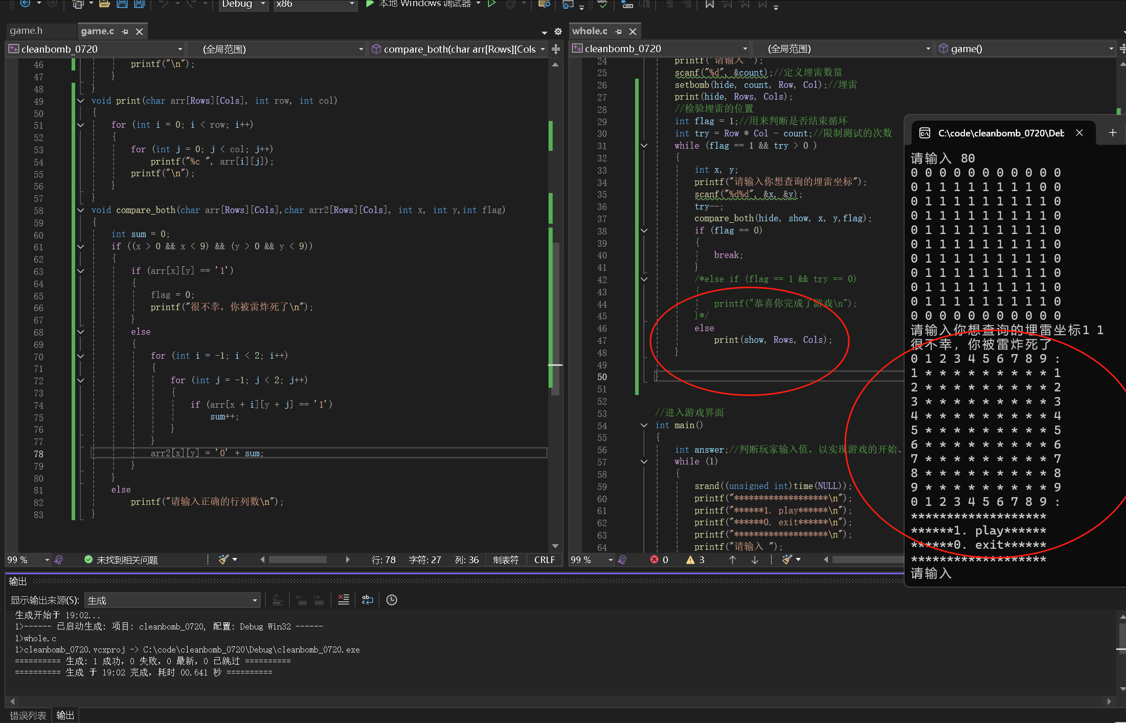1126x723 pixels.
Task: Click the 制表符 indentation indicator
Action: click(505, 559)
